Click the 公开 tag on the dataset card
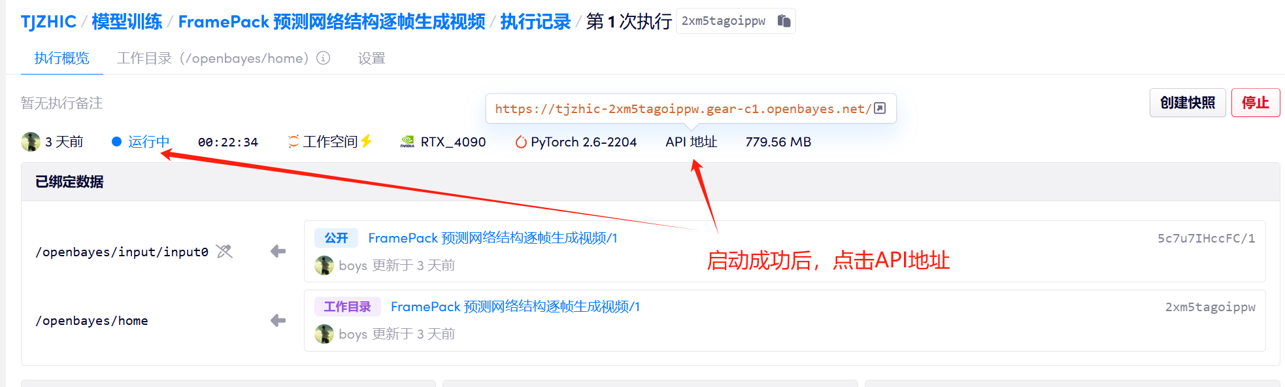 pyautogui.click(x=337, y=238)
